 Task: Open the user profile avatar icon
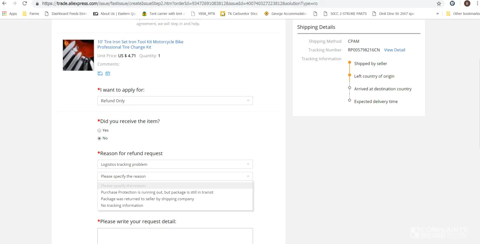tap(467, 3)
